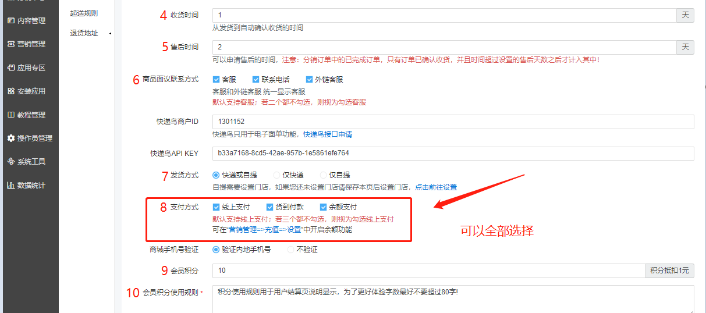
Task: Click the 会员积分 input field
Action: (429, 271)
